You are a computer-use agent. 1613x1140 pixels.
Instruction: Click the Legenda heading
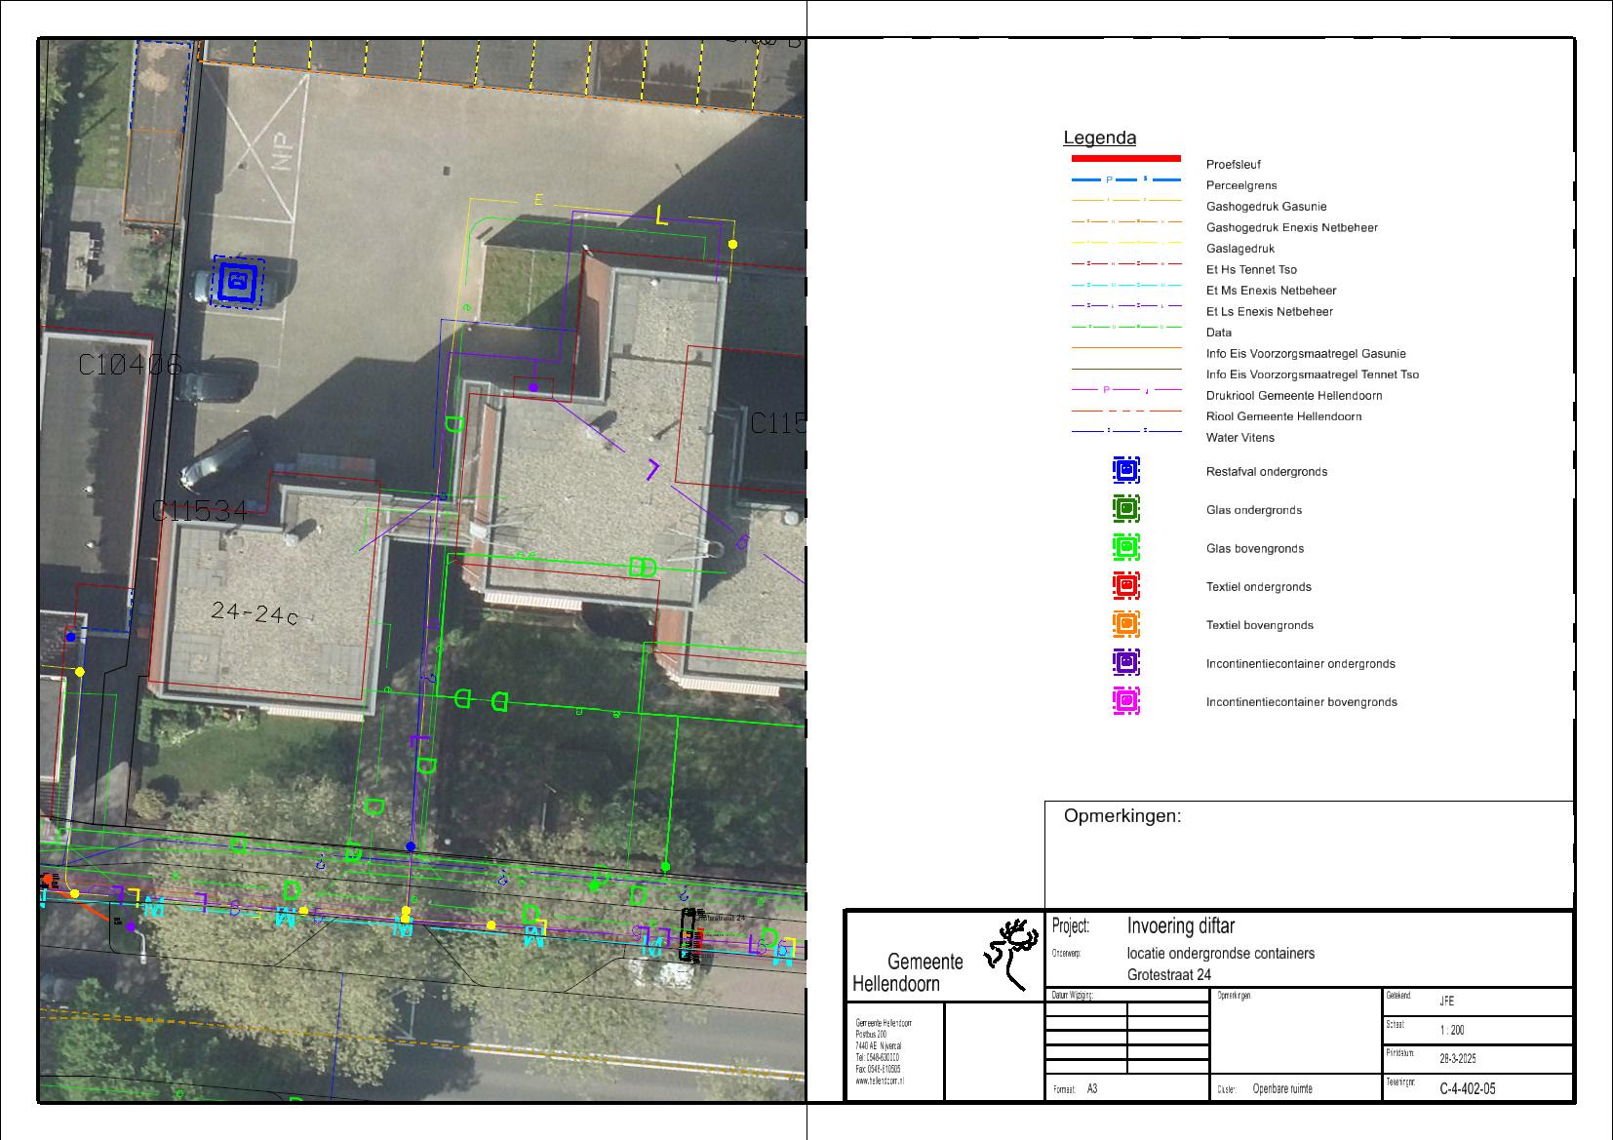(x=1099, y=138)
